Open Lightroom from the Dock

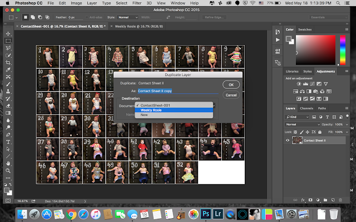pos(218,214)
